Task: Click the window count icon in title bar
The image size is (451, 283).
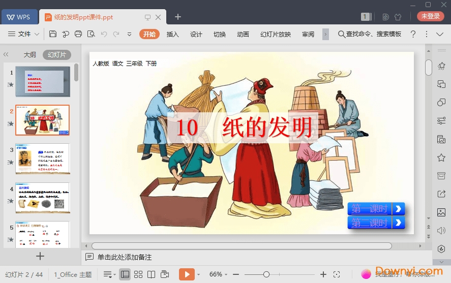Action: coord(366,17)
